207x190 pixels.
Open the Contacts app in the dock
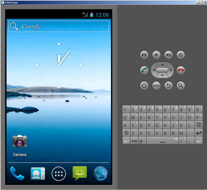pyautogui.click(x=38, y=173)
